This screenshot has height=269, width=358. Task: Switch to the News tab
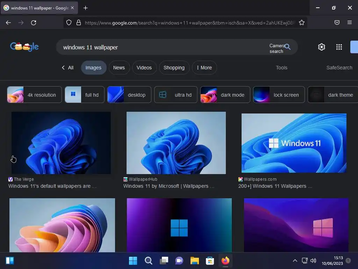[119, 68]
